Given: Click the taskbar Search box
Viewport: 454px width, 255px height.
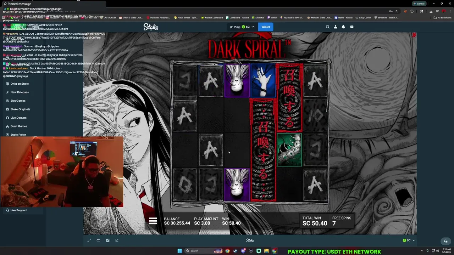Looking at the screenshot, I should point(204,251).
